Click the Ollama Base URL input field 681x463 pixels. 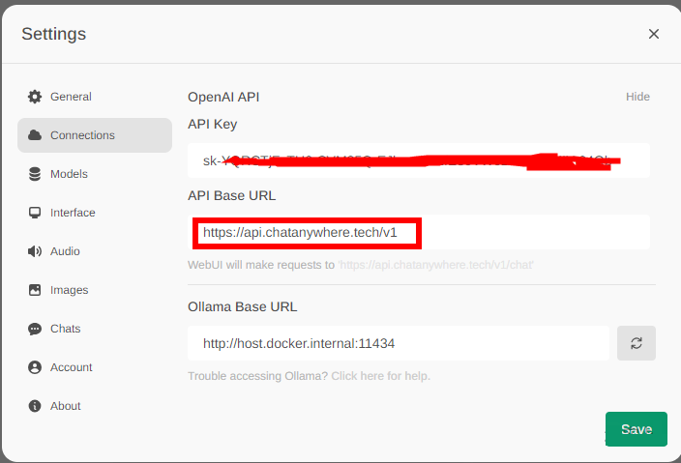point(399,343)
